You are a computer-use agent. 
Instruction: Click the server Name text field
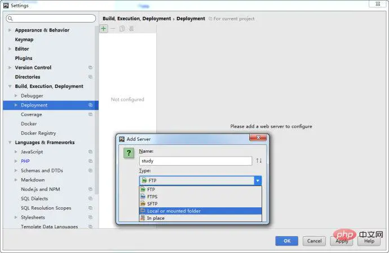[x=195, y=161]
